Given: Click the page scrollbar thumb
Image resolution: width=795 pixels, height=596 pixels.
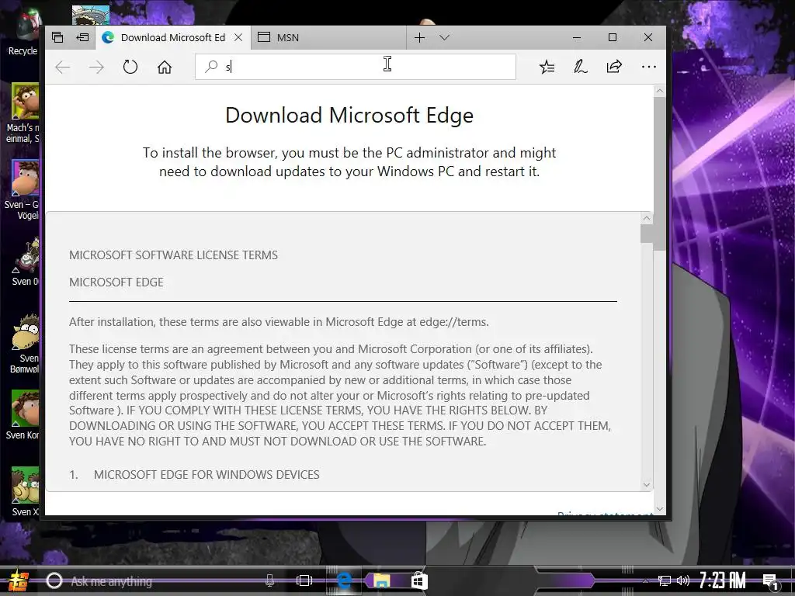Looking at the screenshot, I should click(x=659, y=173).
